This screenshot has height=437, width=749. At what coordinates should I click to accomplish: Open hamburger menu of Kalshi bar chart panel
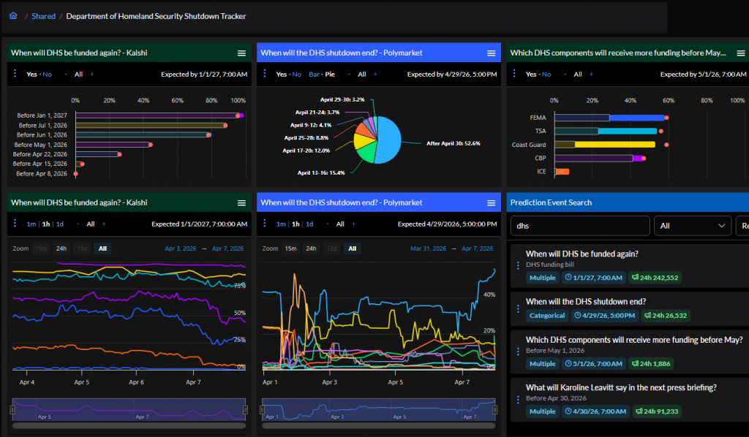241,53
